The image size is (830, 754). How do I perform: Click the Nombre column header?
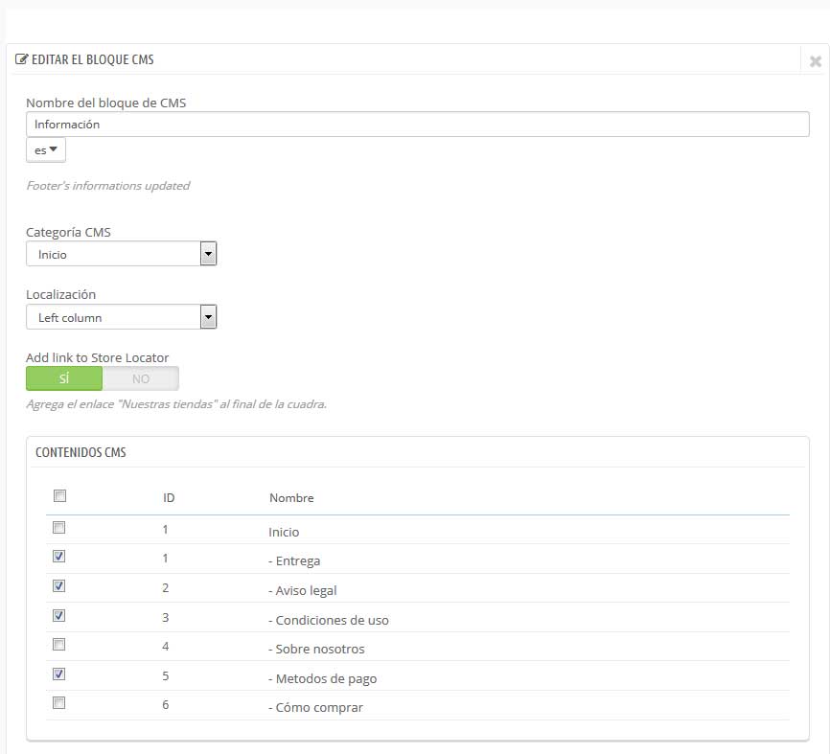291,498
